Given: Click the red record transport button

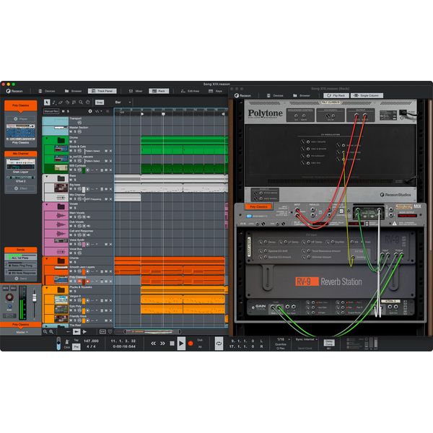Looking at the screenshot, I should (191, 344).
